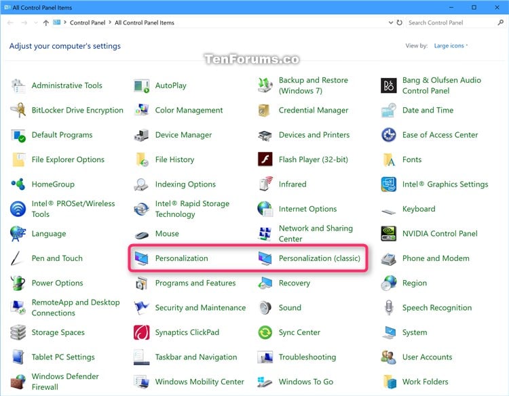Open the Security and Maintenance link
Viewport: 509px width, 396px height.
tap(200, 308)
